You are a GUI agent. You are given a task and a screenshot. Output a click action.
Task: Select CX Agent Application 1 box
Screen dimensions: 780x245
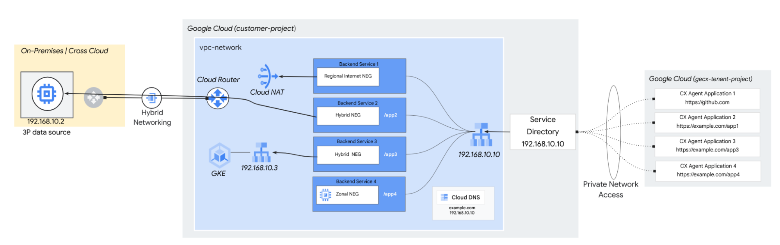707,98
